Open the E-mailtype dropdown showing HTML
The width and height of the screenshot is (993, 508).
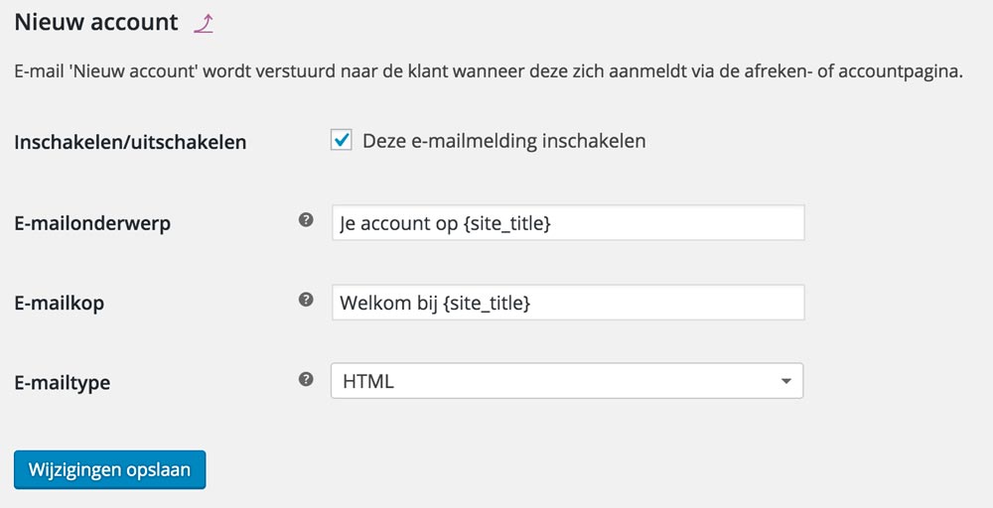pos(566,380)
